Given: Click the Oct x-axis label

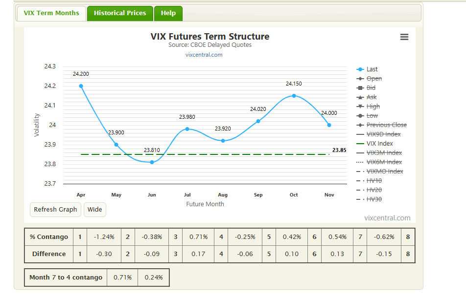Looking at the screenshot, I should (294, 194).
